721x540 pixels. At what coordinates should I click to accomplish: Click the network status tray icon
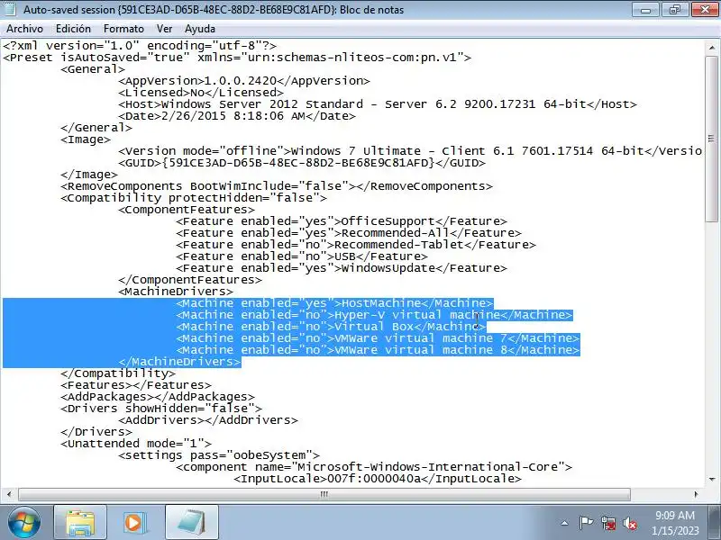coord(608,523)
